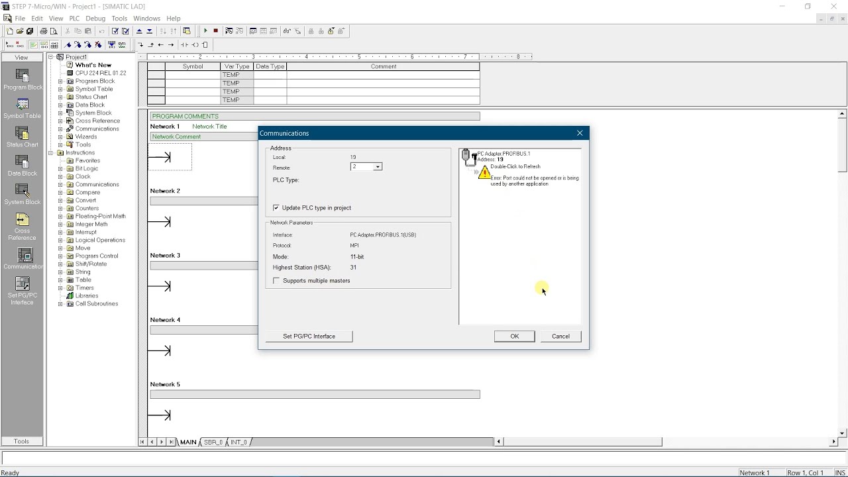
Task: Open Data Block from View bar
Action: 23,166
